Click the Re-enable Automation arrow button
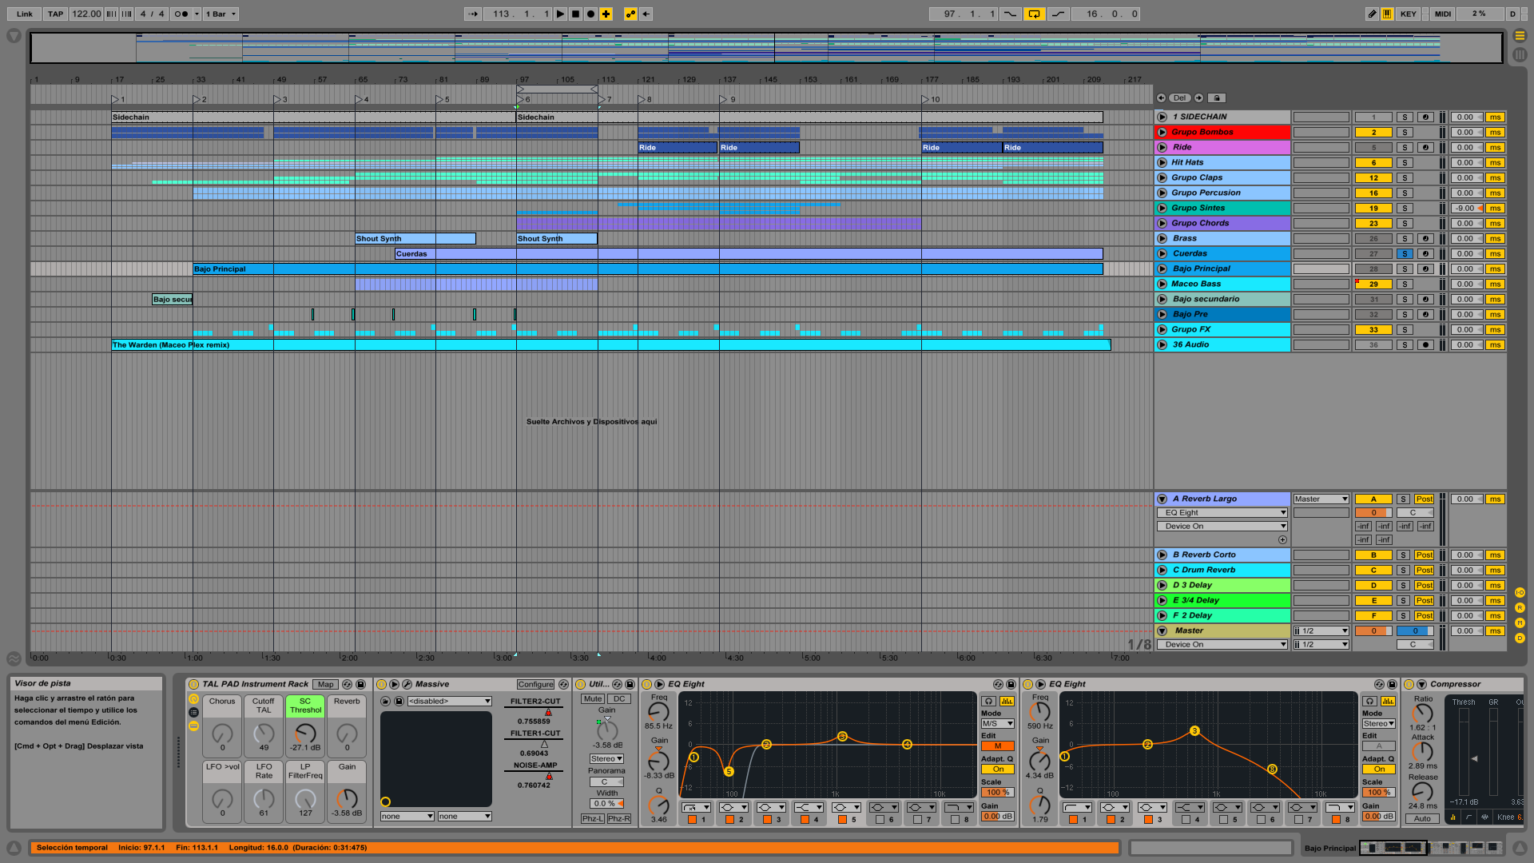 coord(646,14)
